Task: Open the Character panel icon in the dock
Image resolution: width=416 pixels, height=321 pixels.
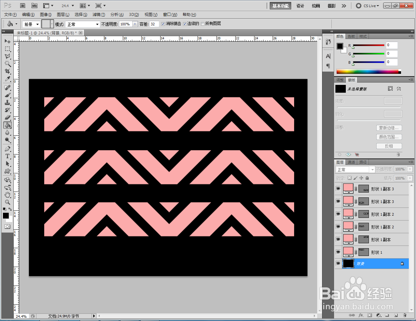Action: coord(328,56)
